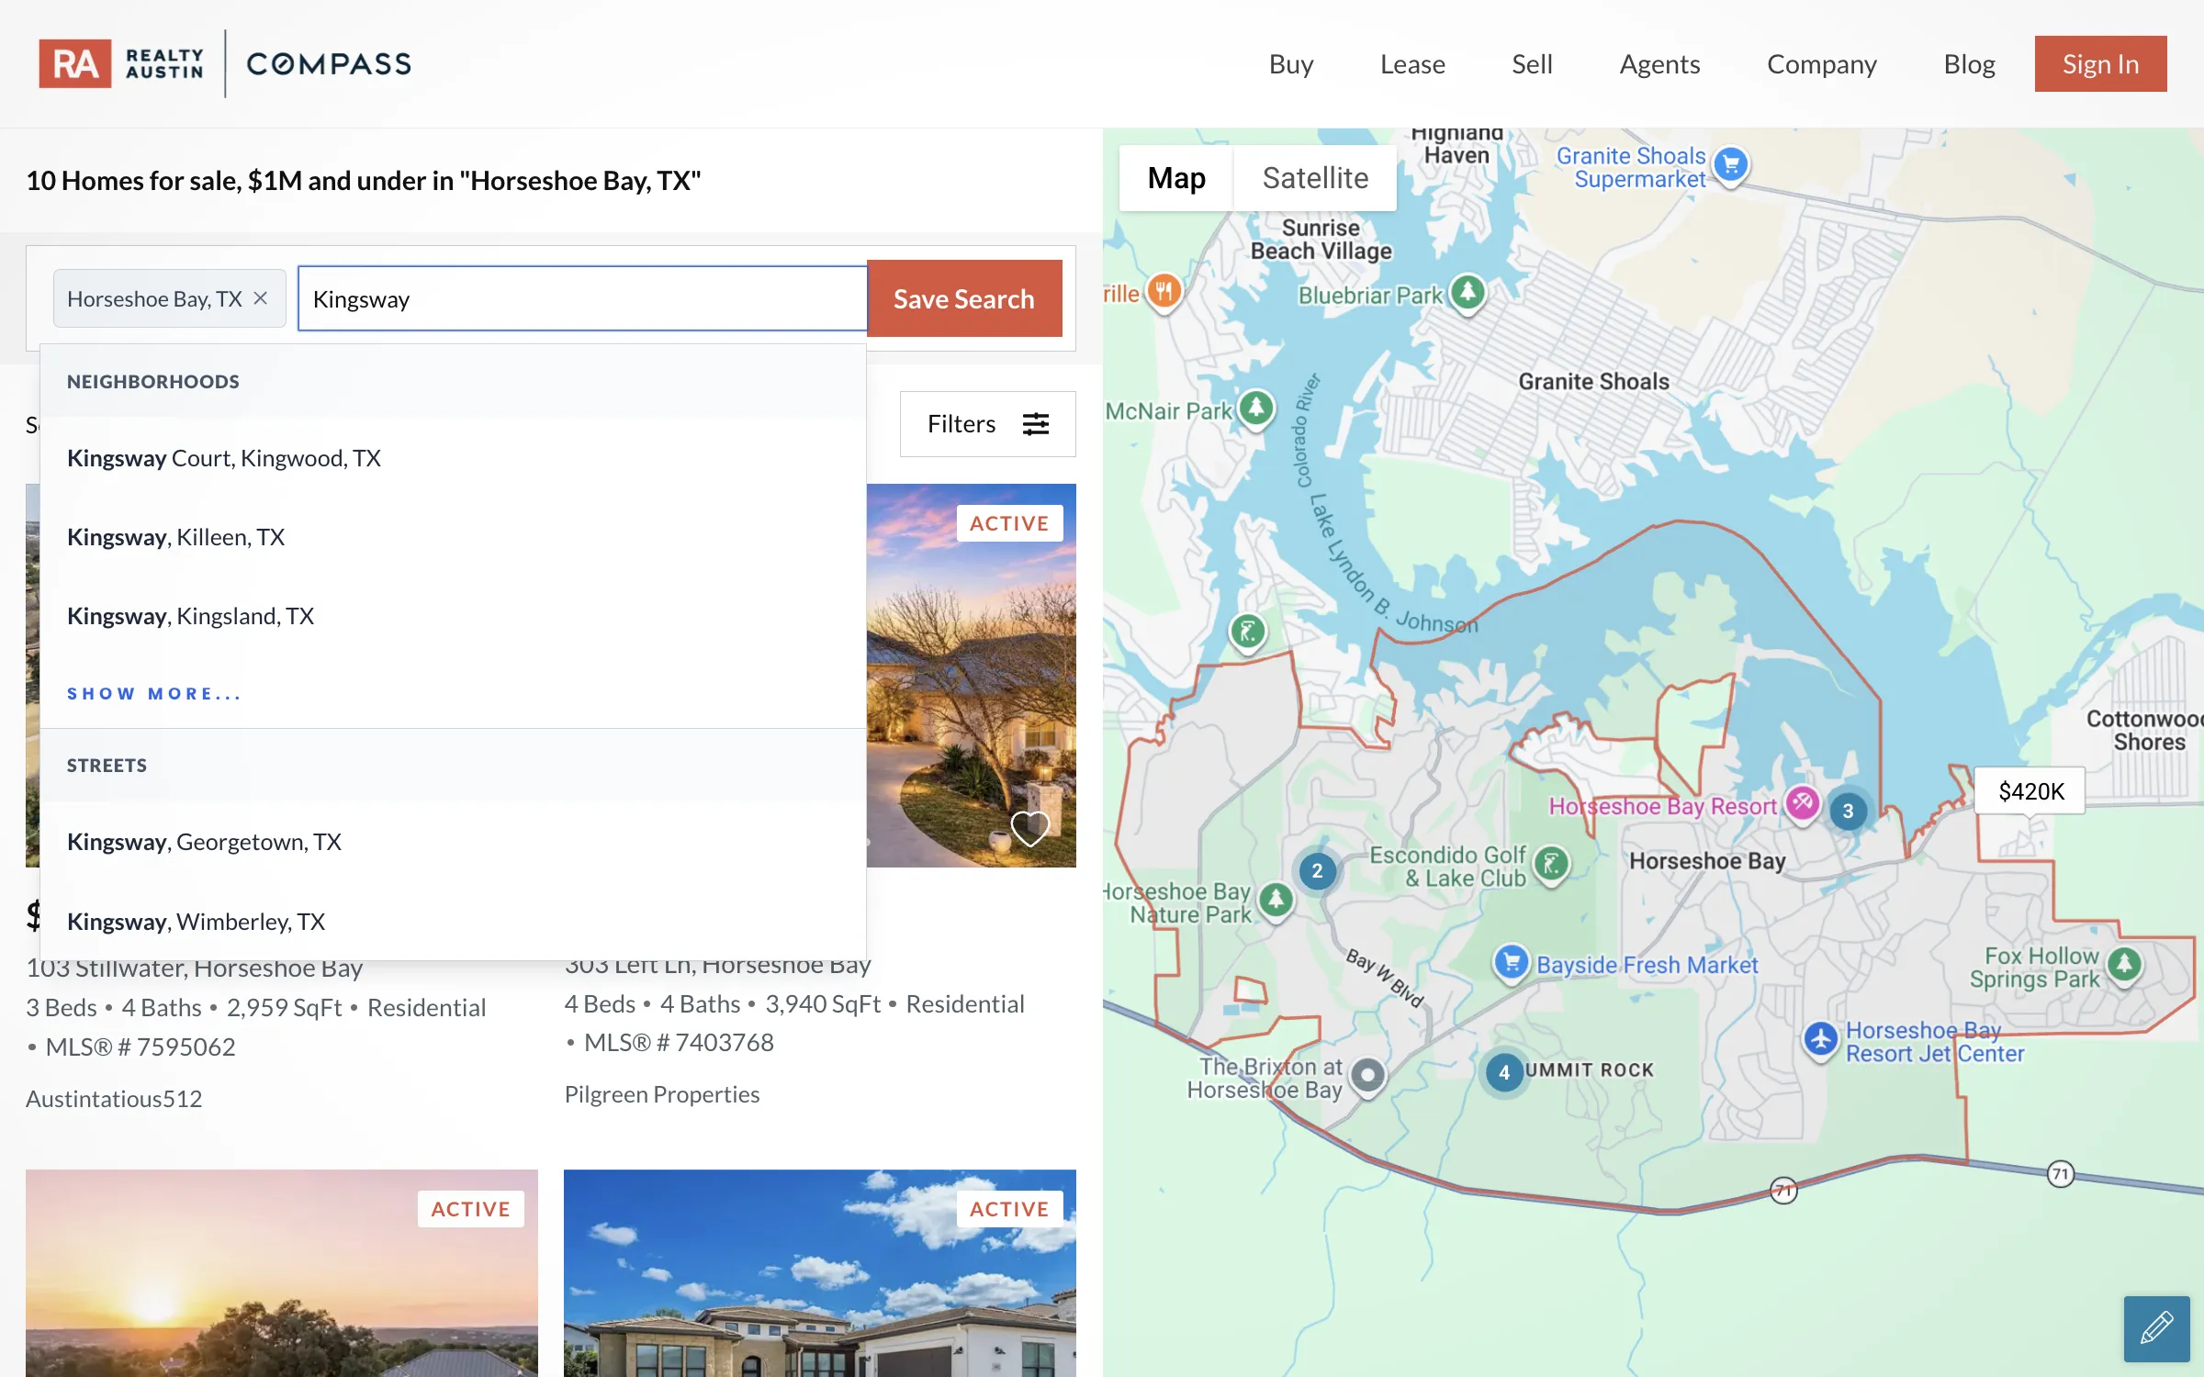This screenshot has width=2204, height=1377.
Task: Open the cluster marker showing 2 listings
Action: coord(1317,870)
